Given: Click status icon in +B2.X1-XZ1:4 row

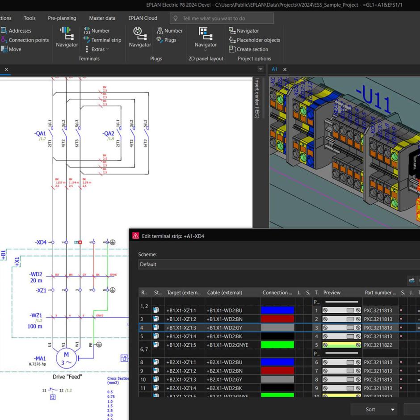Looking at the screenshot, I should point(156,387).
